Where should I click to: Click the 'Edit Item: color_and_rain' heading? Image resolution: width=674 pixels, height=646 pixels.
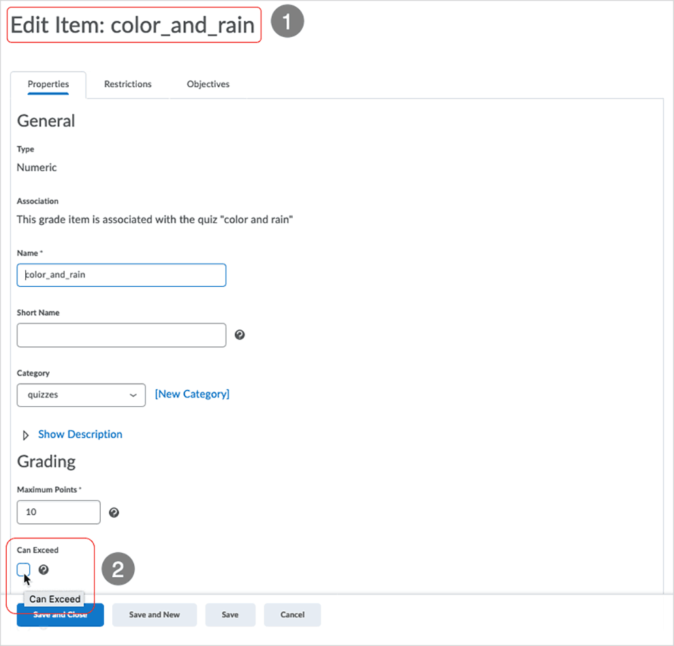point(132,25)
